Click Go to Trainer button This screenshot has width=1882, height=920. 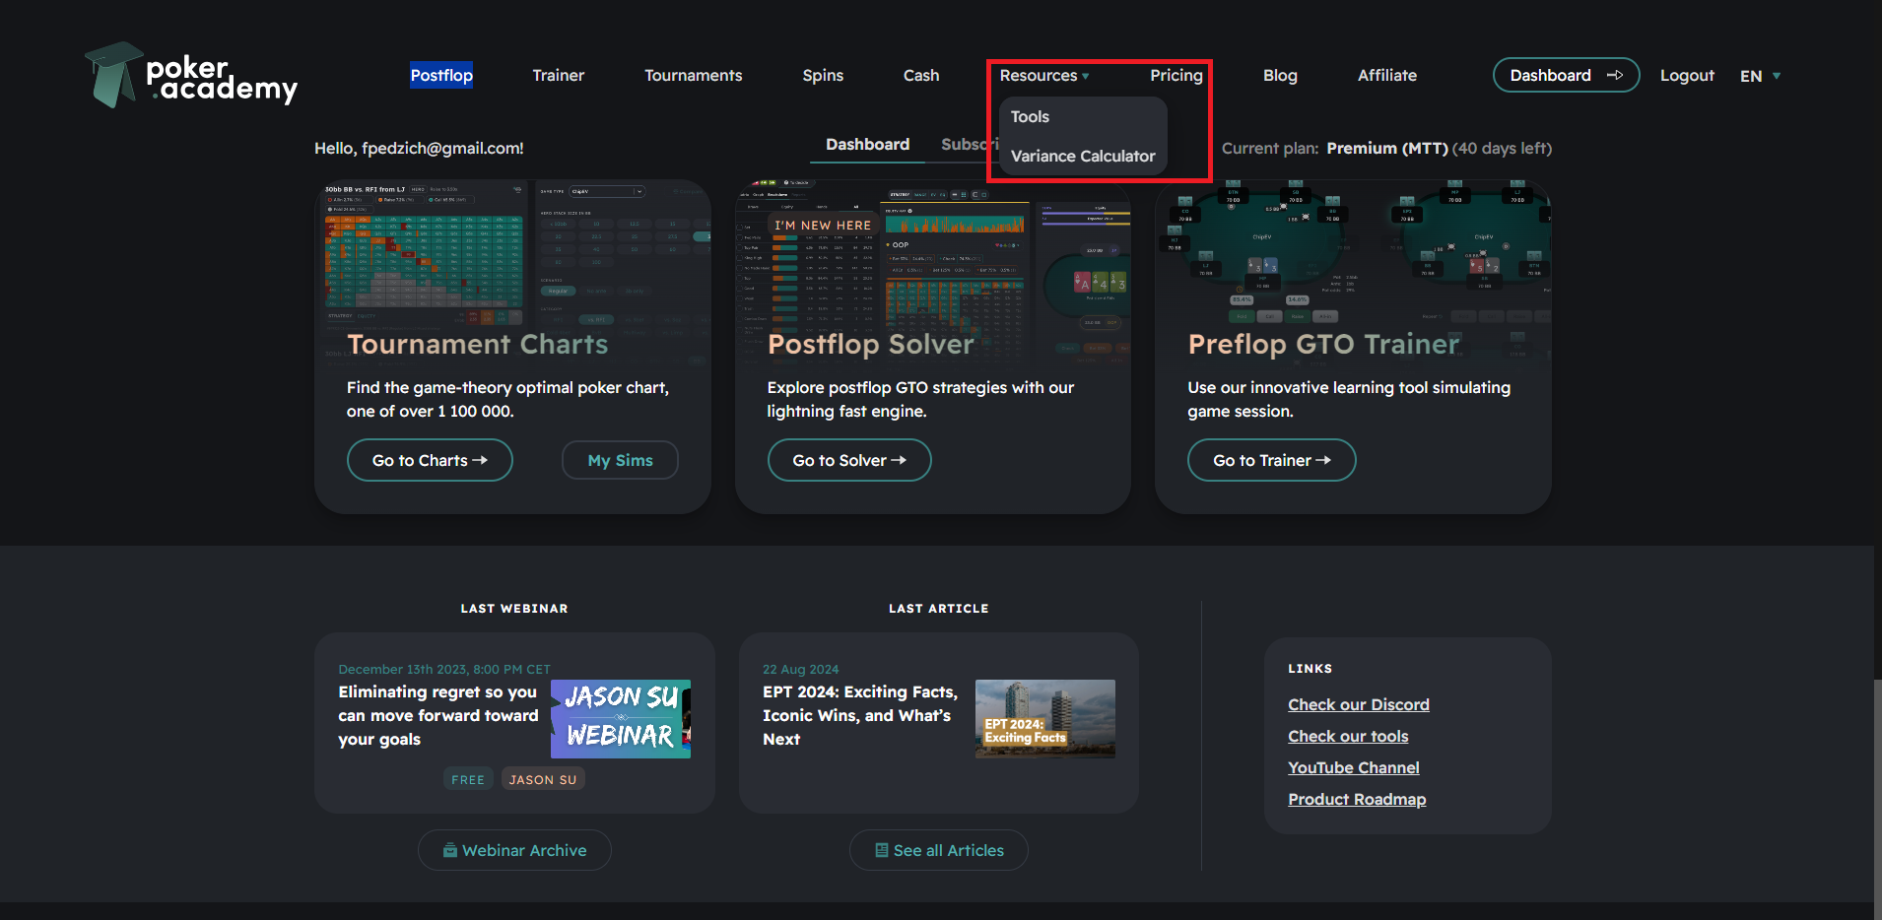[x=1271, y=460]
